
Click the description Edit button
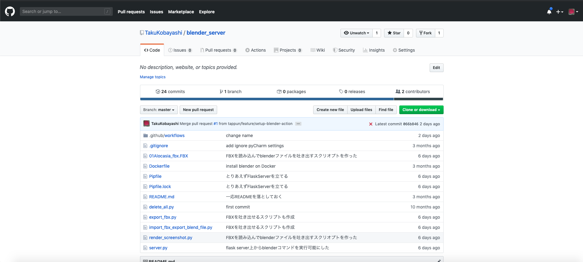click(436, 68)
